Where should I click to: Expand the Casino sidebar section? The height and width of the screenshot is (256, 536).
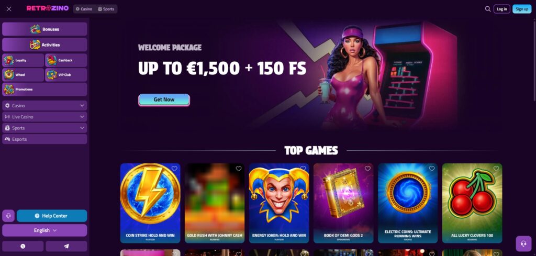click(x=45, y=106)
